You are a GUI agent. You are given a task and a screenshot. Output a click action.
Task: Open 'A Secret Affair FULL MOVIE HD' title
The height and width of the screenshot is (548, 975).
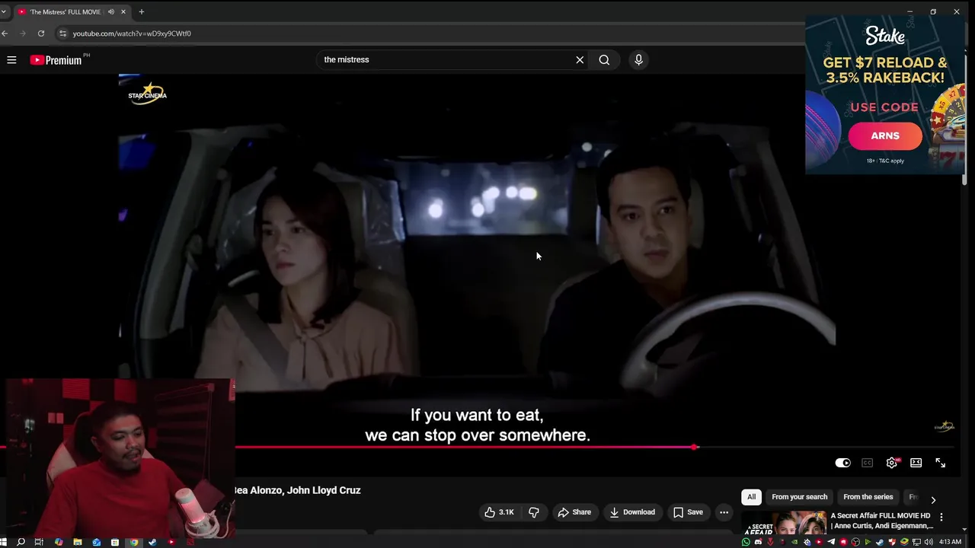click(x=882, y=521)
